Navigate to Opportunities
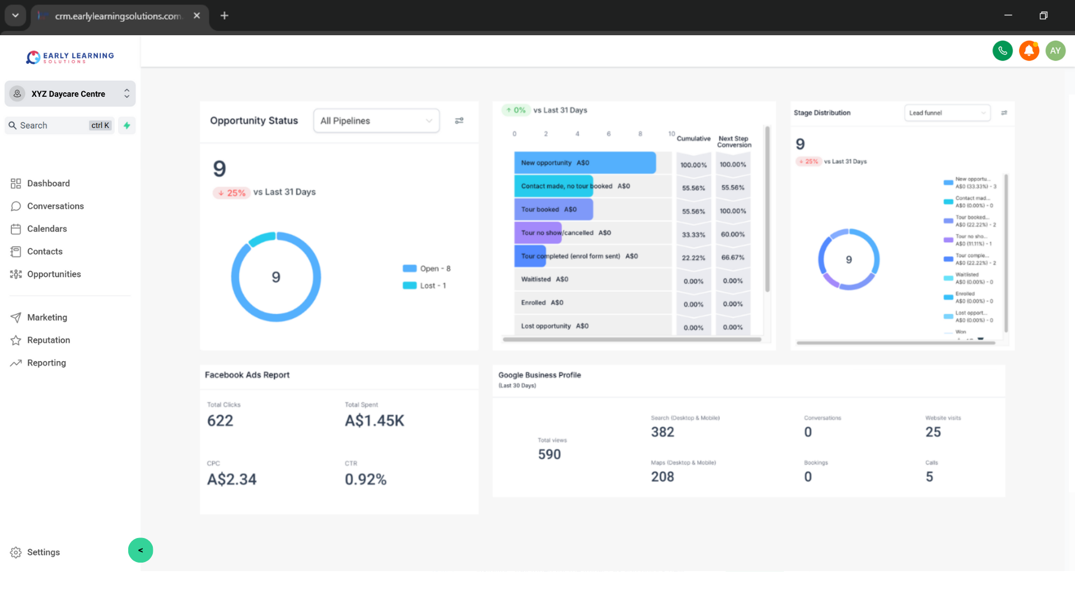1075x604 pixels. point(54,274)
